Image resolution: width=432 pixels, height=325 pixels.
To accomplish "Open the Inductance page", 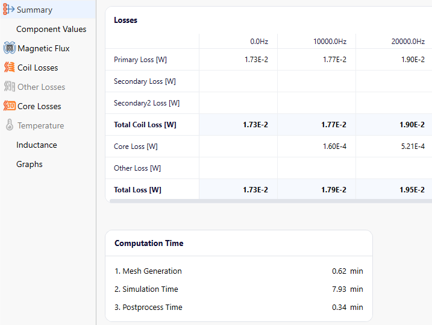I will pos(37,145).
